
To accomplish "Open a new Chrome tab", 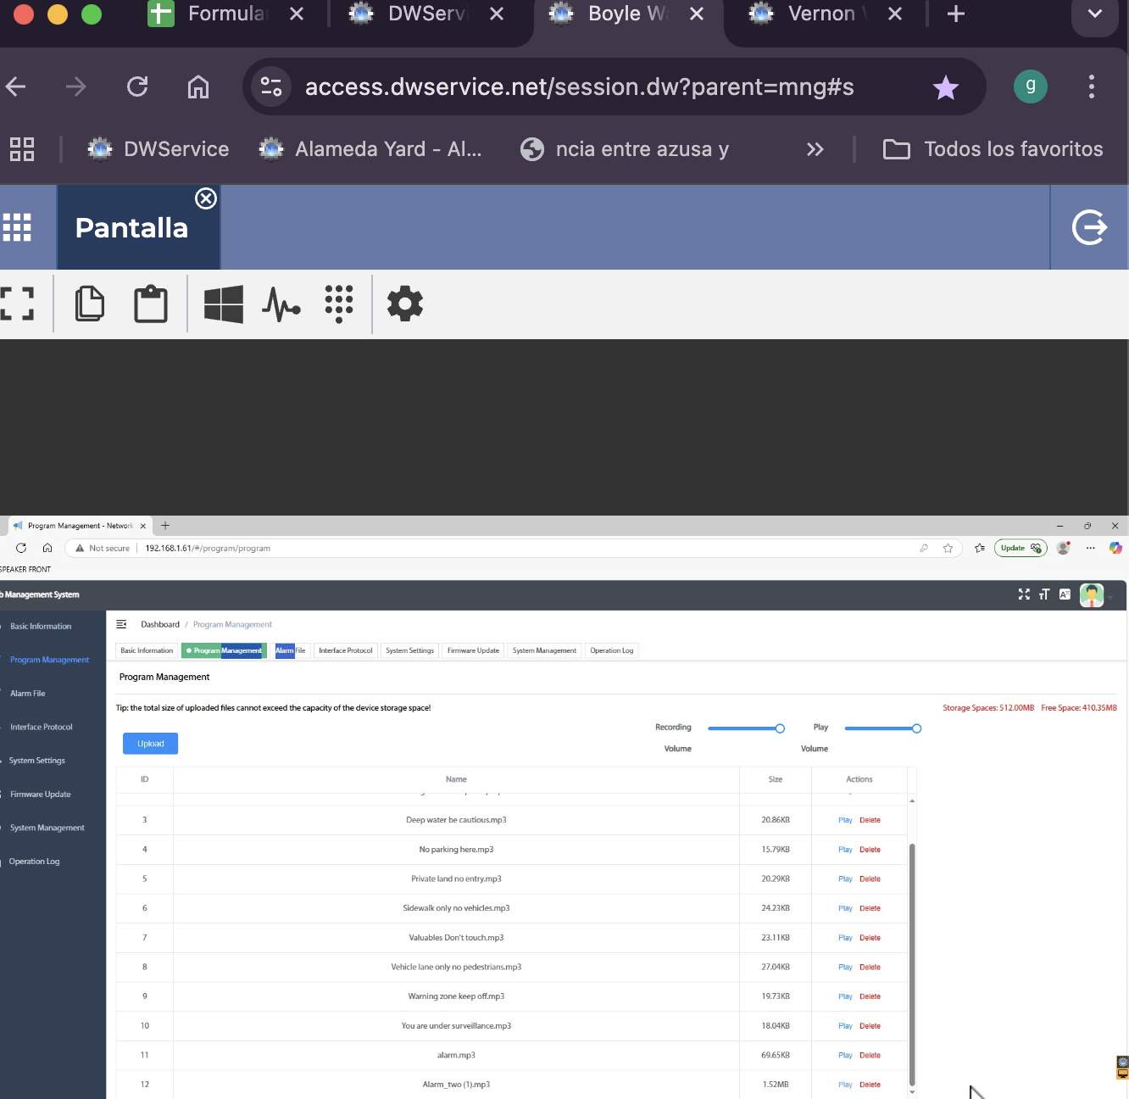I will click(956, 14).
